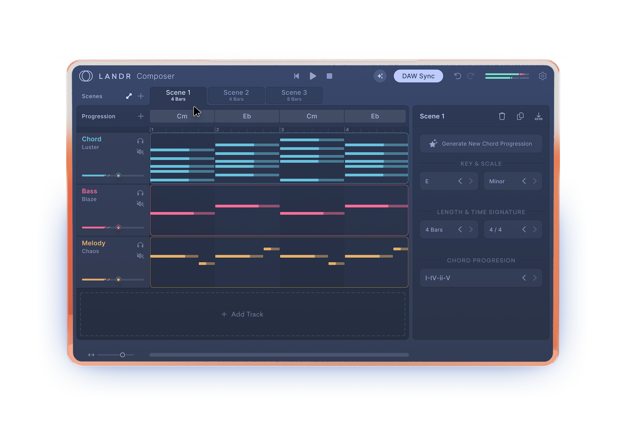Open settings gear icon
Image resolution: width=624 pixels, height=426 pixels.
click(x=543, y=76)
